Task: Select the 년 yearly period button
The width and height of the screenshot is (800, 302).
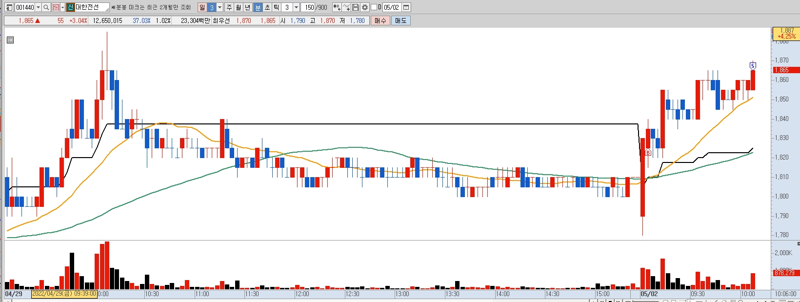Action: point(247,7)
